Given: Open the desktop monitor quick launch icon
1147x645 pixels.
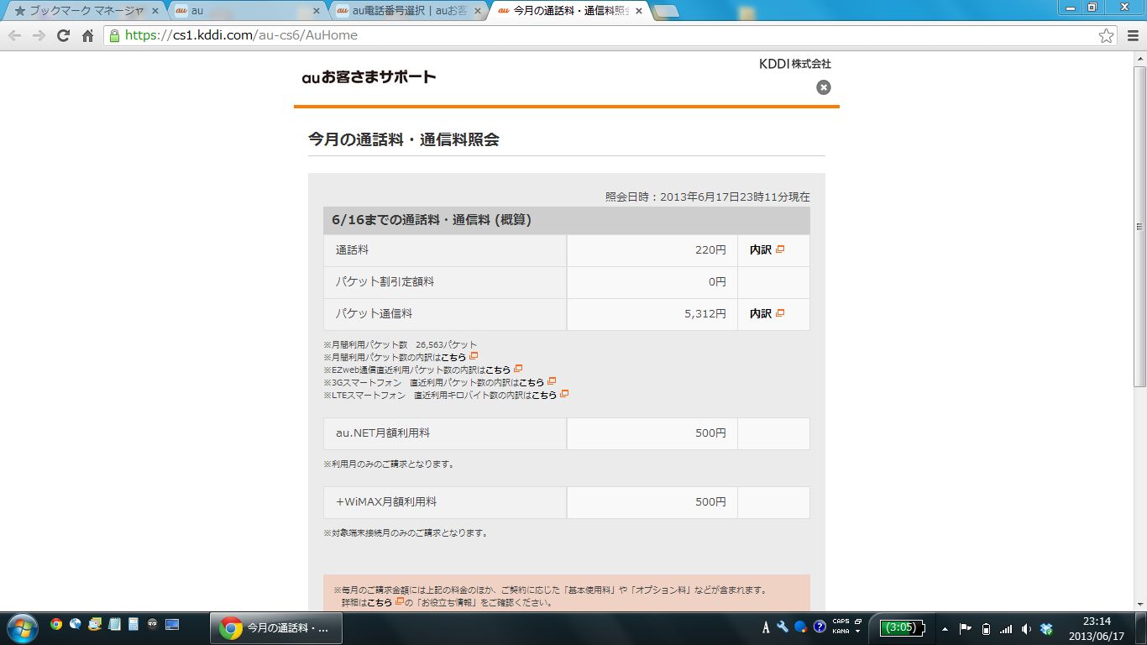Looking at the screenshot, I should coord(172,624).
